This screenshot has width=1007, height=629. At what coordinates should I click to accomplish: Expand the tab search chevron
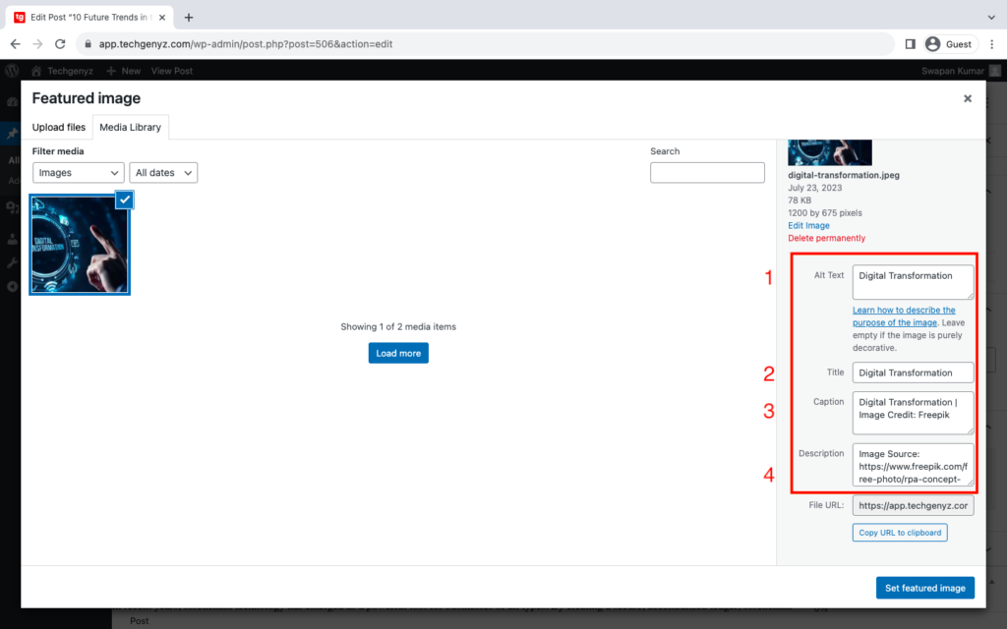[x=991, y=18]
